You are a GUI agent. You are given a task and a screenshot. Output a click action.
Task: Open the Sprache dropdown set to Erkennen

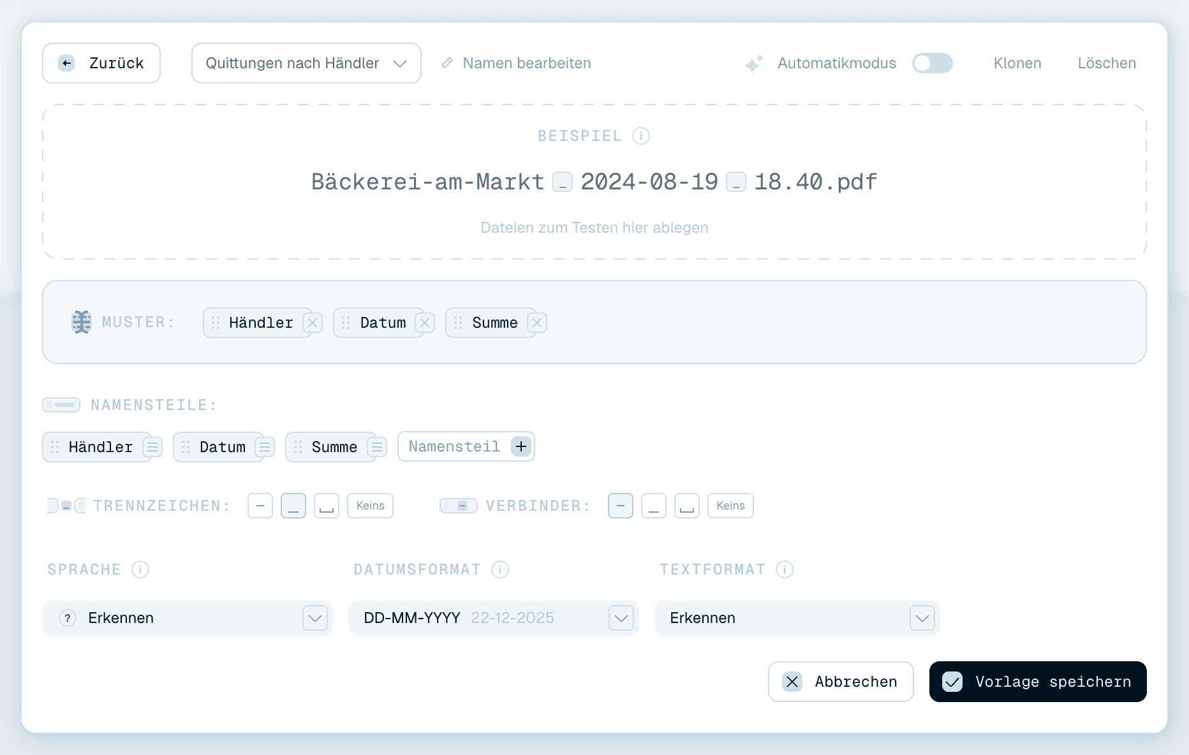pos(188,618)
